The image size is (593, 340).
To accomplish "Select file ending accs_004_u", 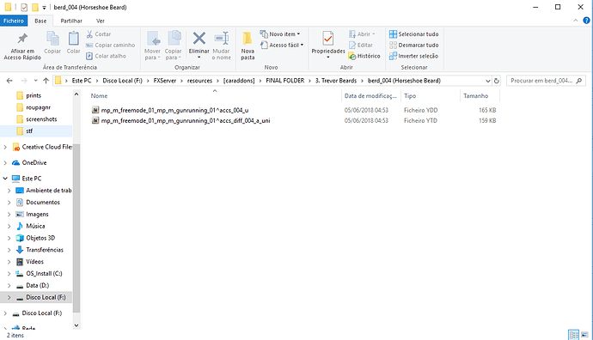I will pyautogui.click(x=174, y=110).
